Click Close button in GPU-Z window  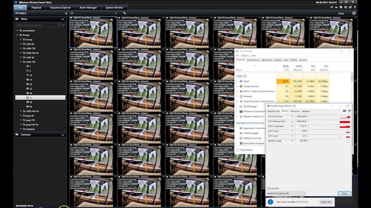pos(344,193)
